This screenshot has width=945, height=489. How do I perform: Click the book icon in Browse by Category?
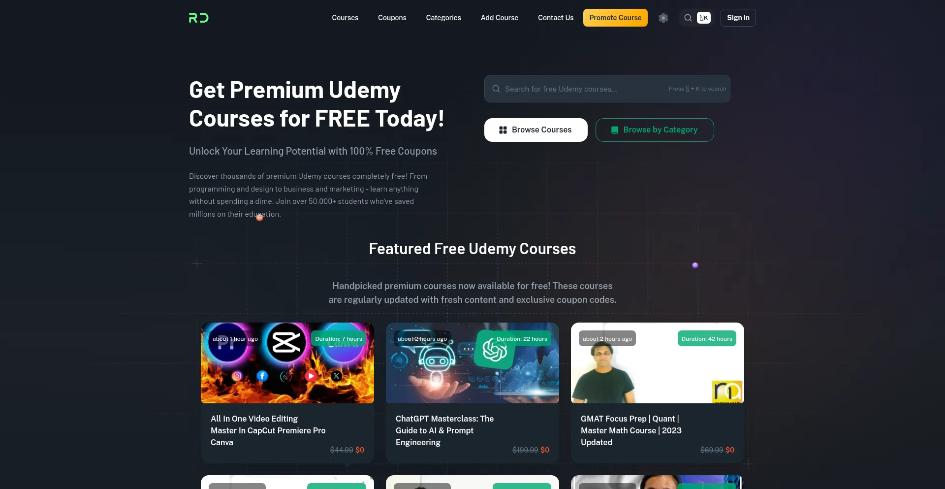pos(614,130)
